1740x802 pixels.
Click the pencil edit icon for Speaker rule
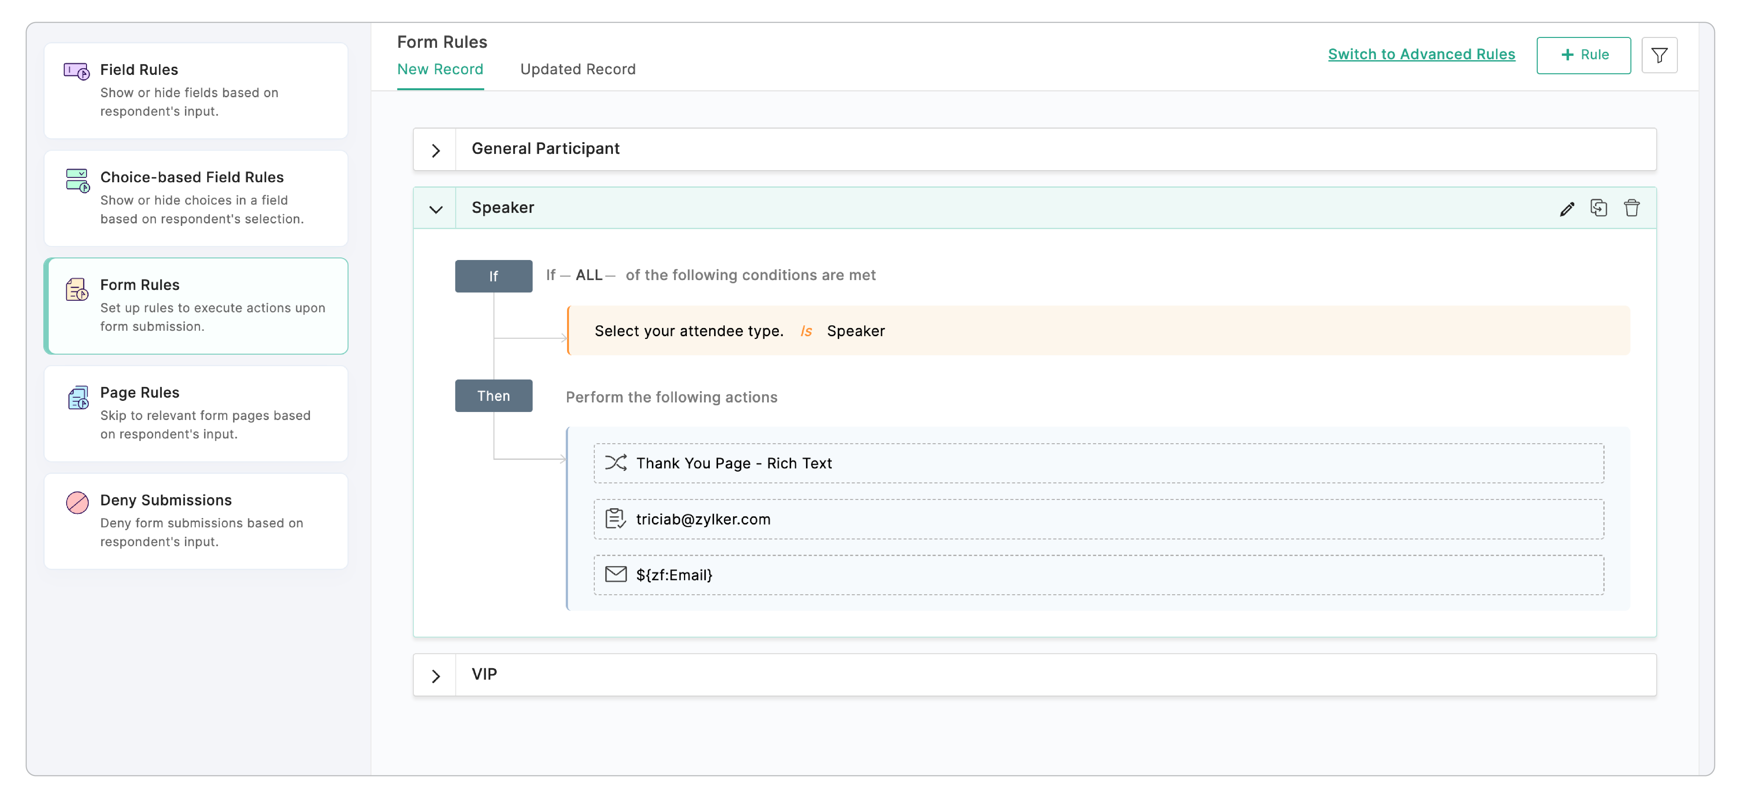point(1566,209)
